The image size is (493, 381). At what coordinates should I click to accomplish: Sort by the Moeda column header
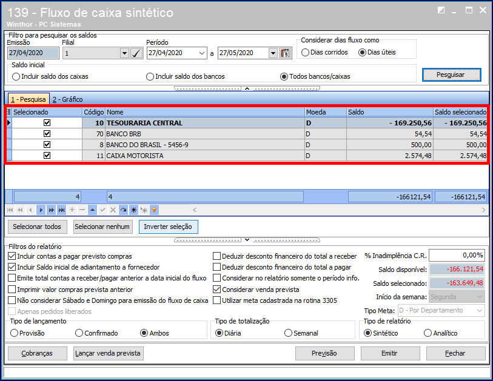(326, 112)
